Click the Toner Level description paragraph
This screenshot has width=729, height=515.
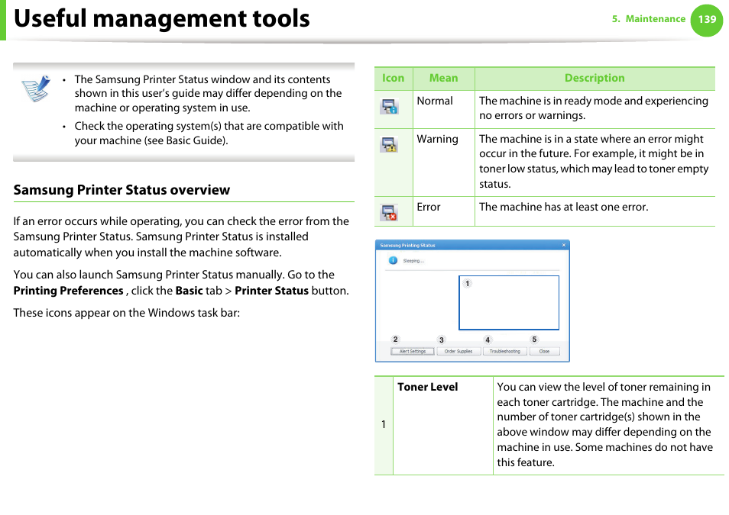click(x=604, y=424)
